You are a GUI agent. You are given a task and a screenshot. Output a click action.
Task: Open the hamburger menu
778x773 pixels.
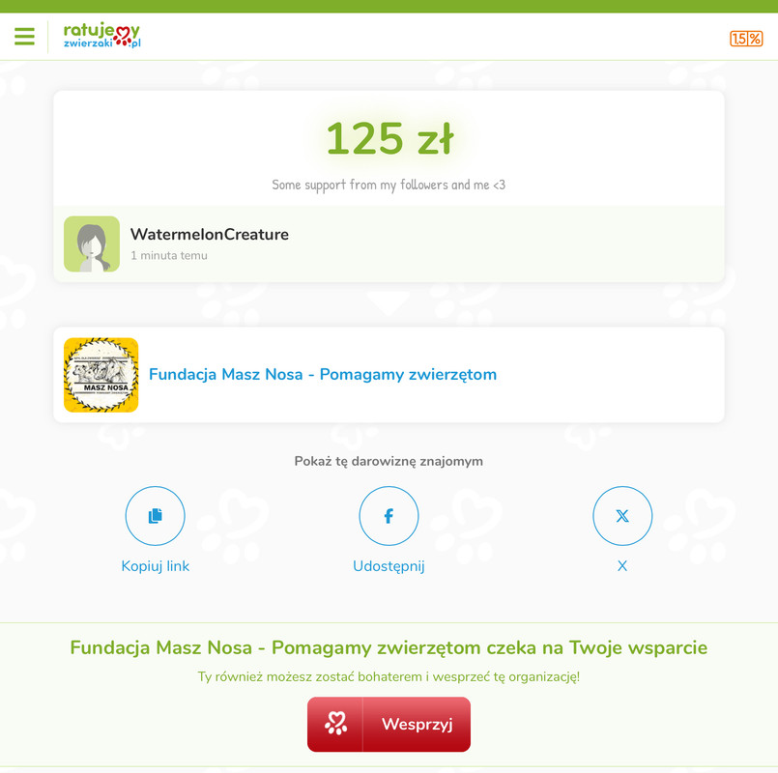click(x=24, y=37)
